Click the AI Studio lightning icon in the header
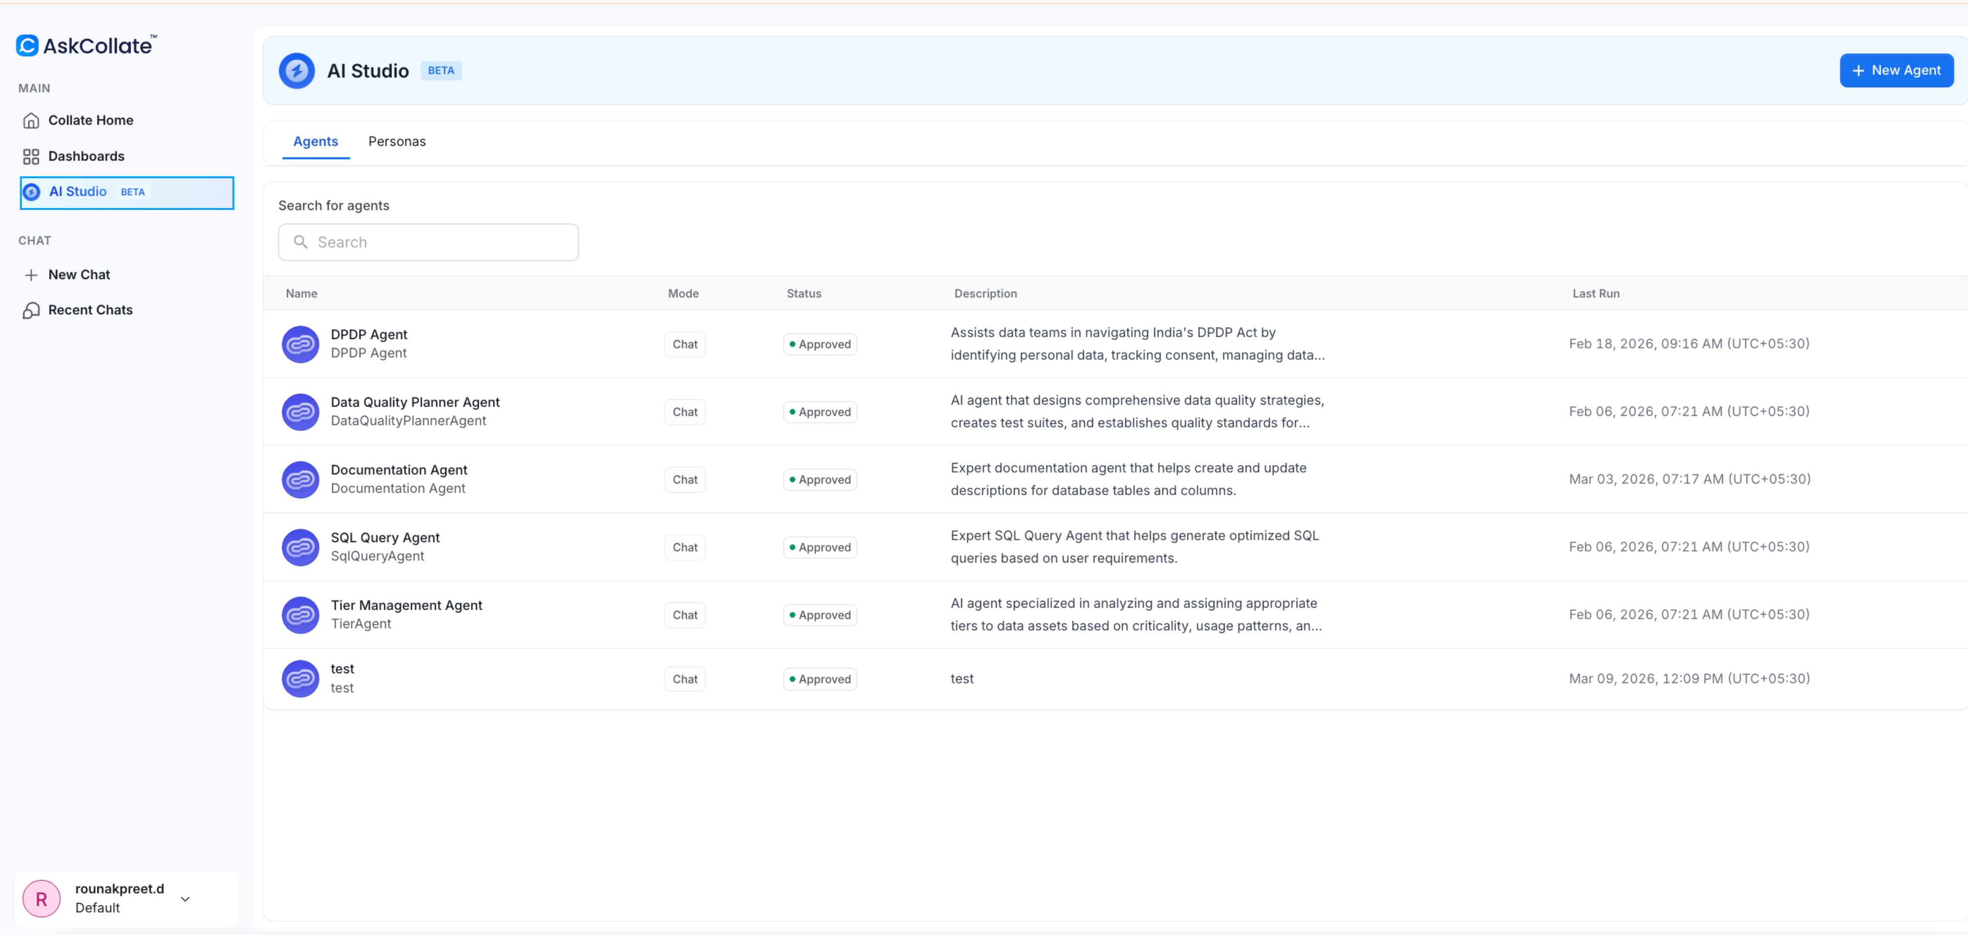The image size is (1968, 935). click(x=296, y=70)
